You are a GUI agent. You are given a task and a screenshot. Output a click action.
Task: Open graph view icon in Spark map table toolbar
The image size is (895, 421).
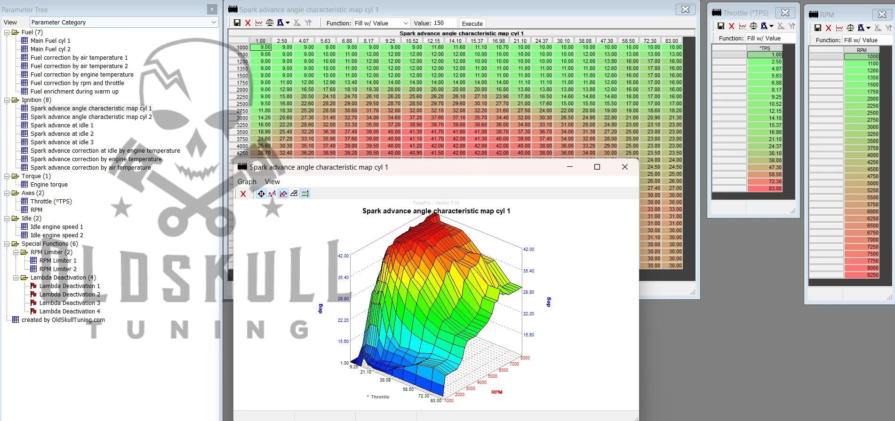click(x=259, y=23)
